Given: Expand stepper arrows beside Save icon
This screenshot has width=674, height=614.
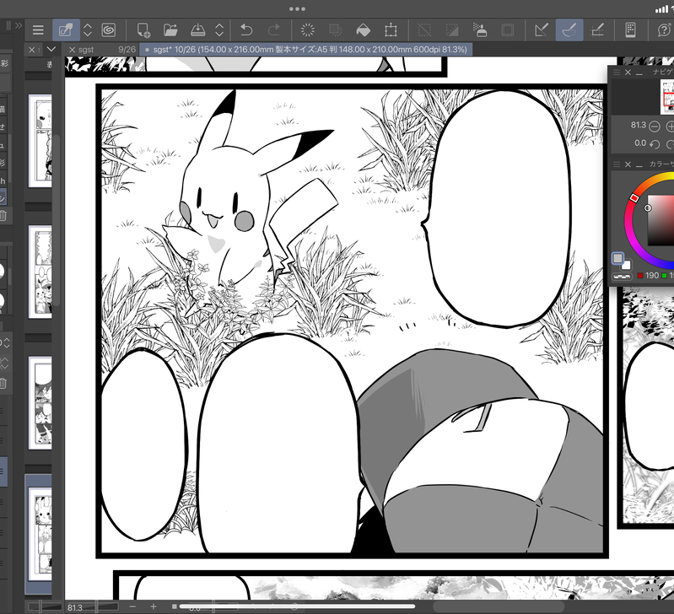Looking at the screenshot, I should [x=219, y=30].
